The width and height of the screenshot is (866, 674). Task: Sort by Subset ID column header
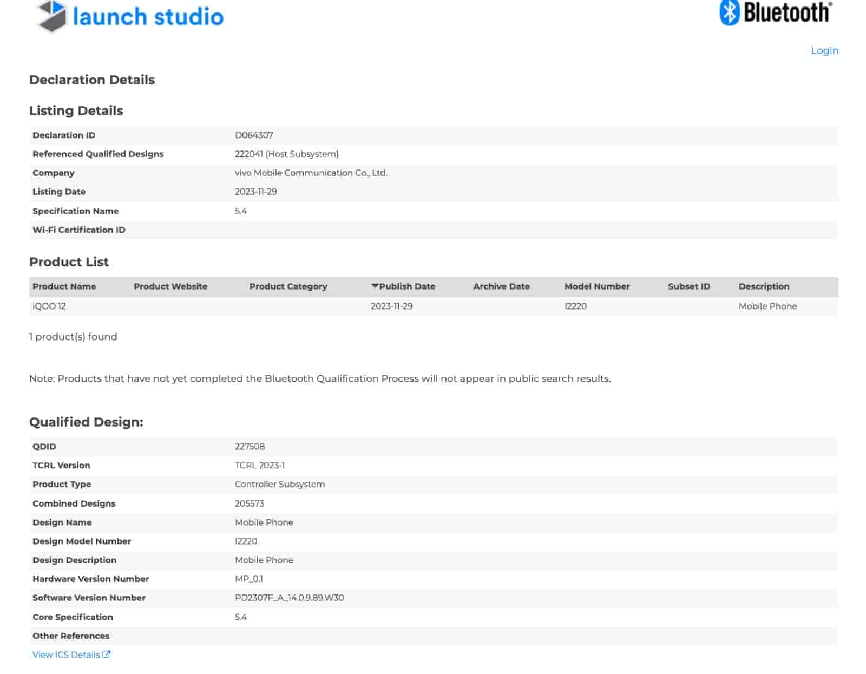[688, 286]
